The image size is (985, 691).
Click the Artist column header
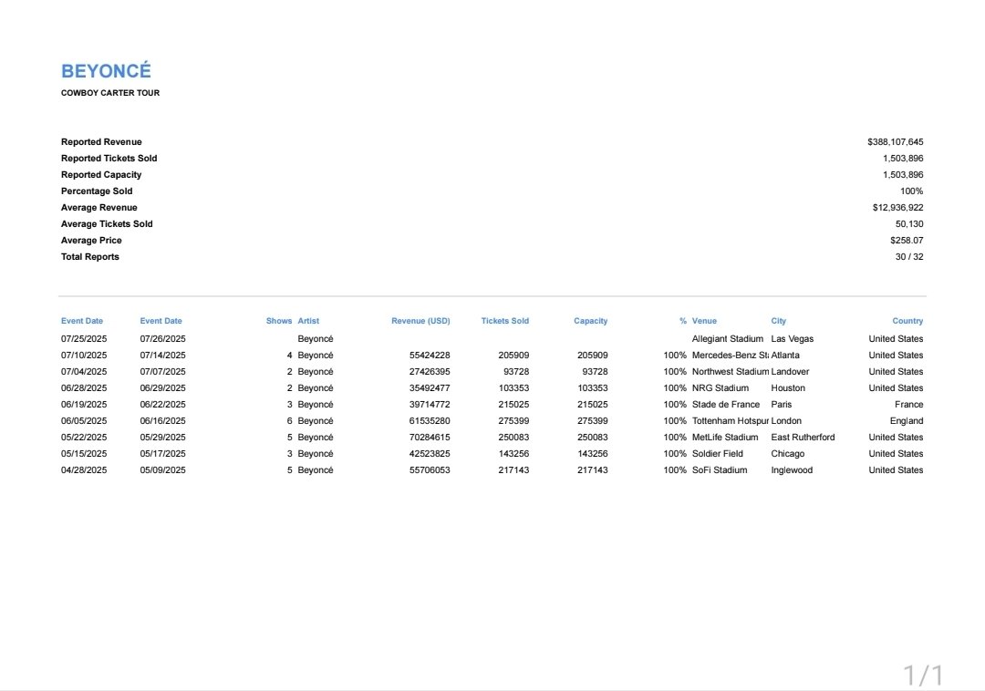click(x=308, y=321)
